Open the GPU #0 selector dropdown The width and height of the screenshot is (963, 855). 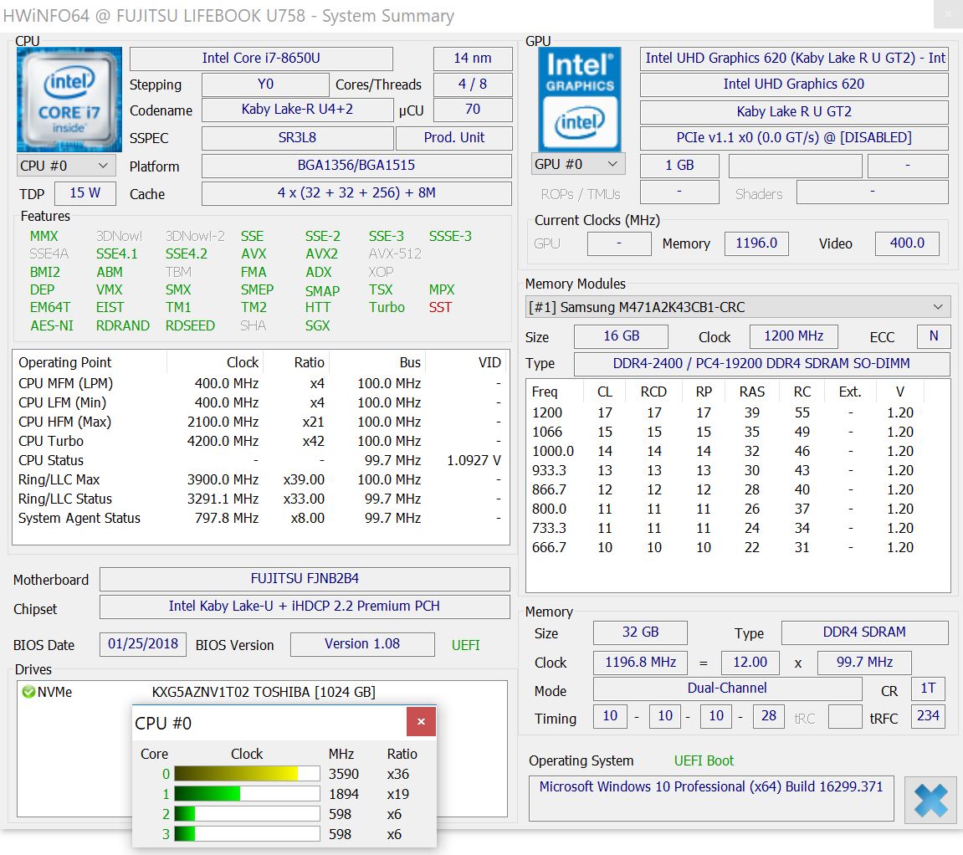pyautogui.click(x=578, y=164)
